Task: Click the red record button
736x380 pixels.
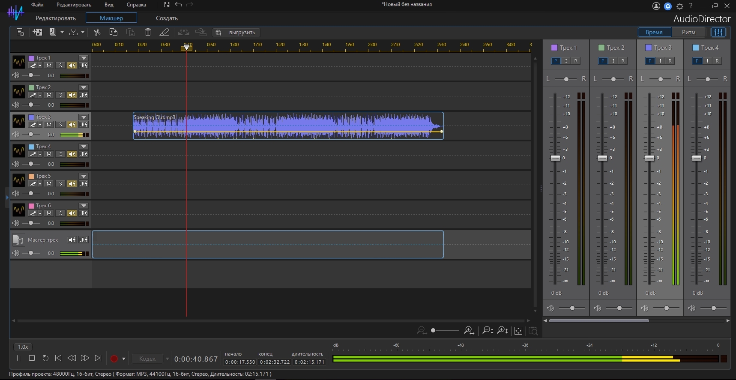Action: click(x=114, y=359)
